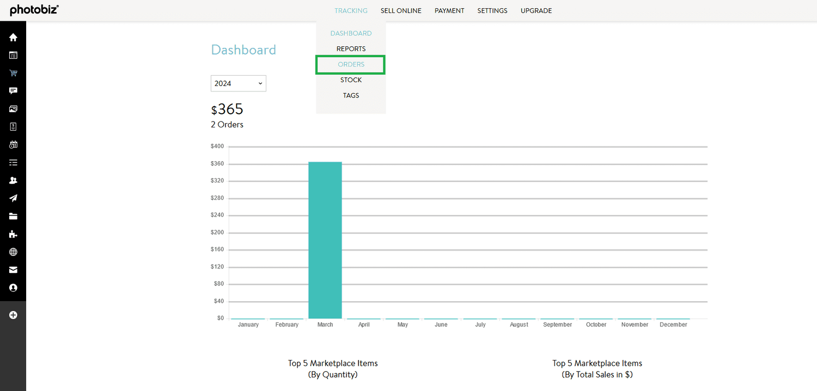Open the shopping cart icon in sidebar
Image resolution: width=817 pixels, height=391 pixels.
[x=13, y=73]
